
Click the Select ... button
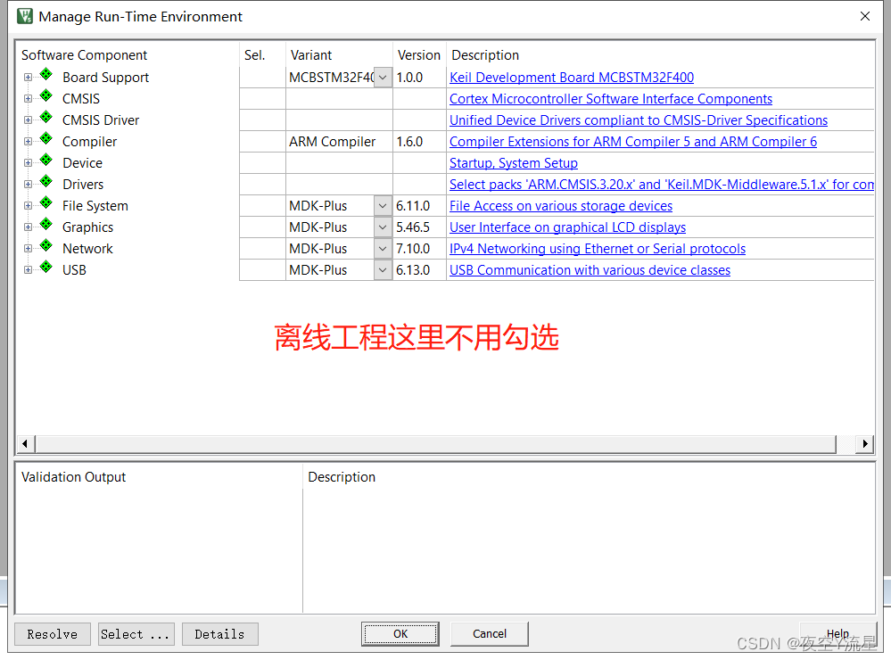pos(136,634)
